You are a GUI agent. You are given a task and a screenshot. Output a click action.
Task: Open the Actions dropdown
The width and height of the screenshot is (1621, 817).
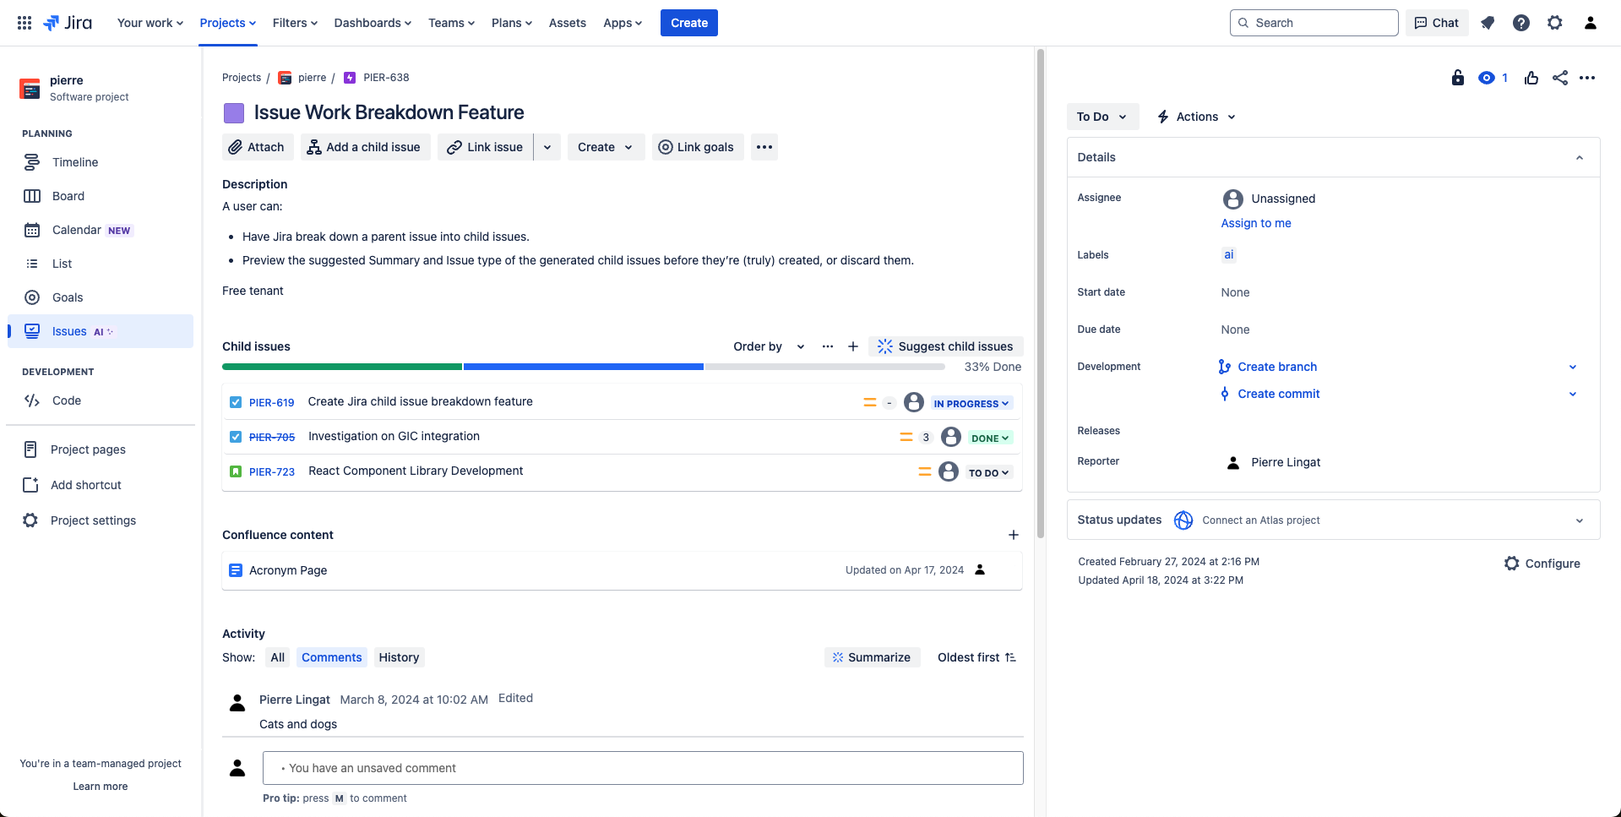coord(1196,117)
